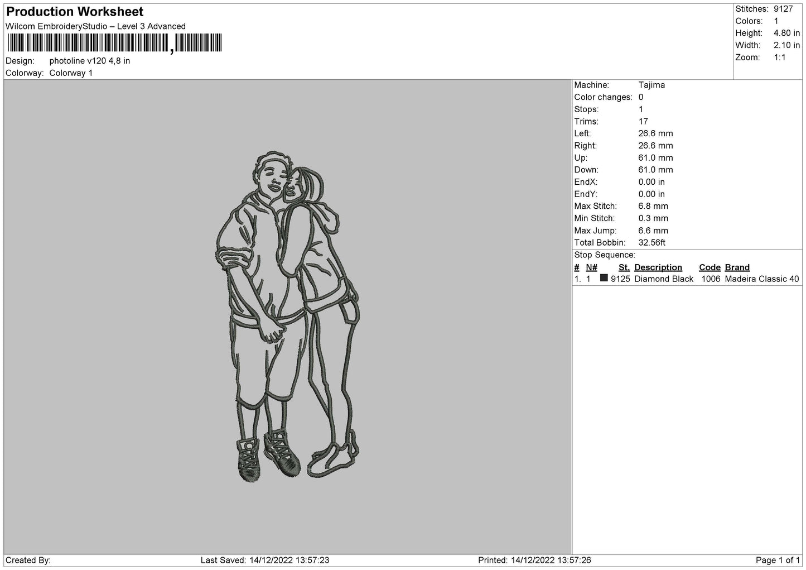Select the Max Jump value 6.6 mm

point(653,231)
